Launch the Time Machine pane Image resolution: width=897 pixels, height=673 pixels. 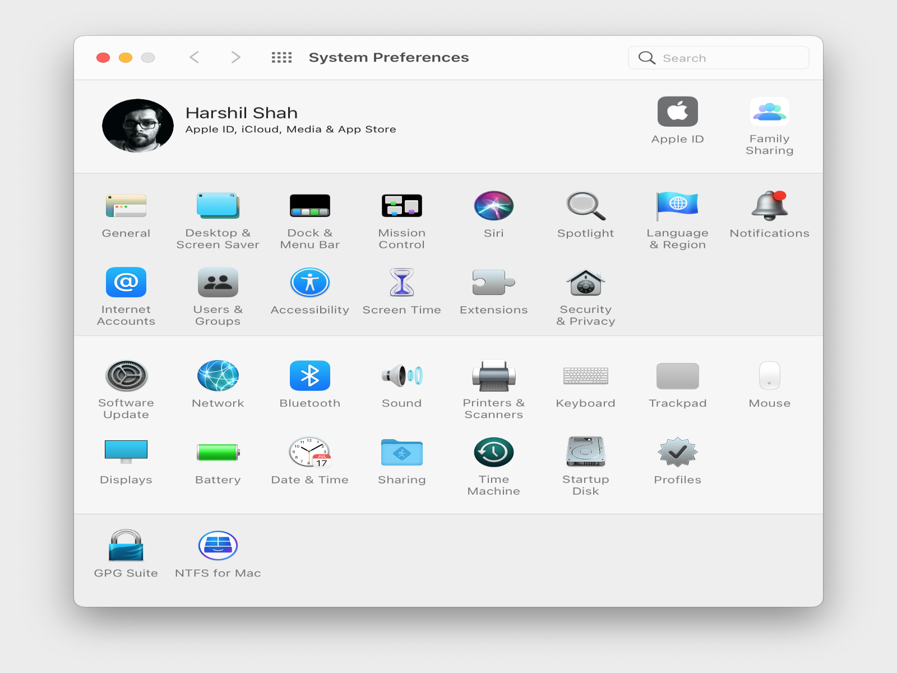493,453
